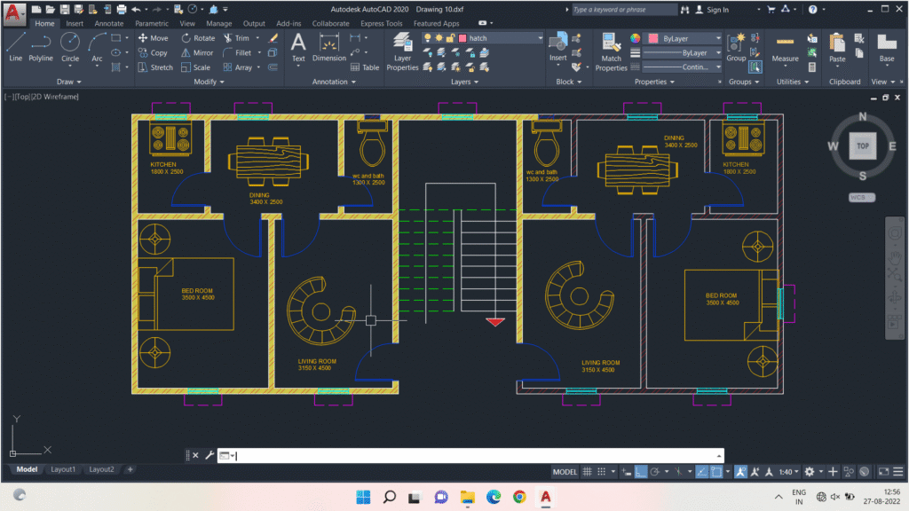Image resolution: width=909 pixels, height=511 pixels.
Task: Expand the Modify panel
Action: (209, 82)
